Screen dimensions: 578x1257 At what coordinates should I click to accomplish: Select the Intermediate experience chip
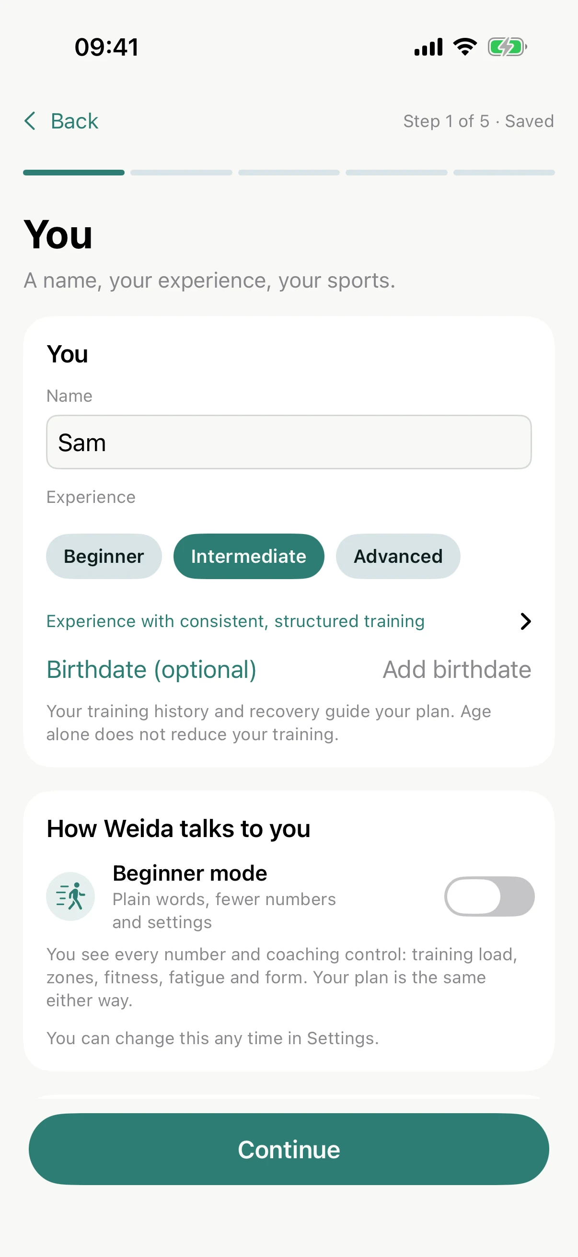(249, 556)
